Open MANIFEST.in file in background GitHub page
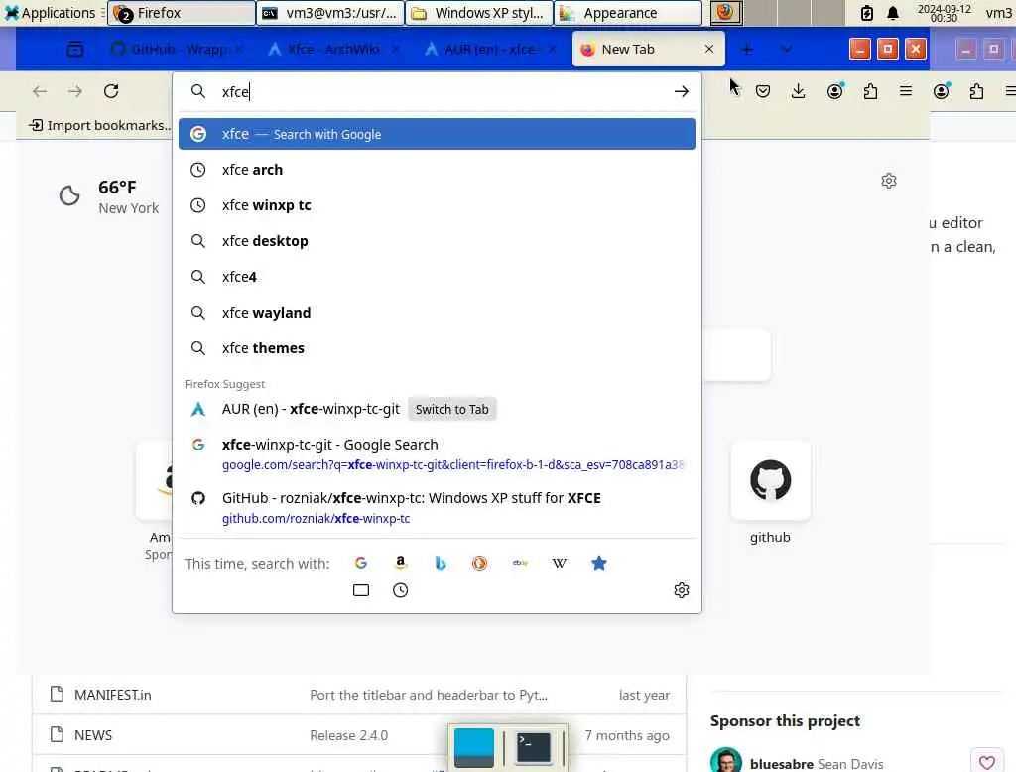 click(x=113, y=695)
